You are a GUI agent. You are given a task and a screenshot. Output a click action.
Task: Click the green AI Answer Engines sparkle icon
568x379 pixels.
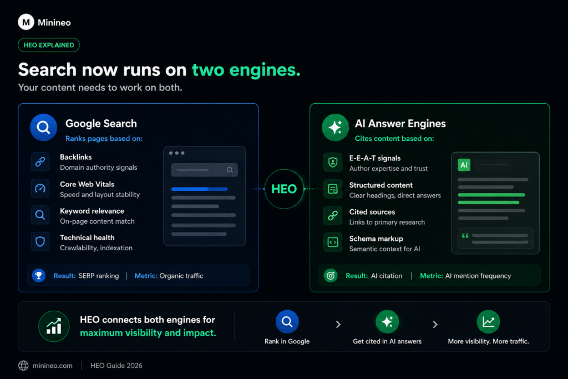pyautogui.click(x=335, y=128)
